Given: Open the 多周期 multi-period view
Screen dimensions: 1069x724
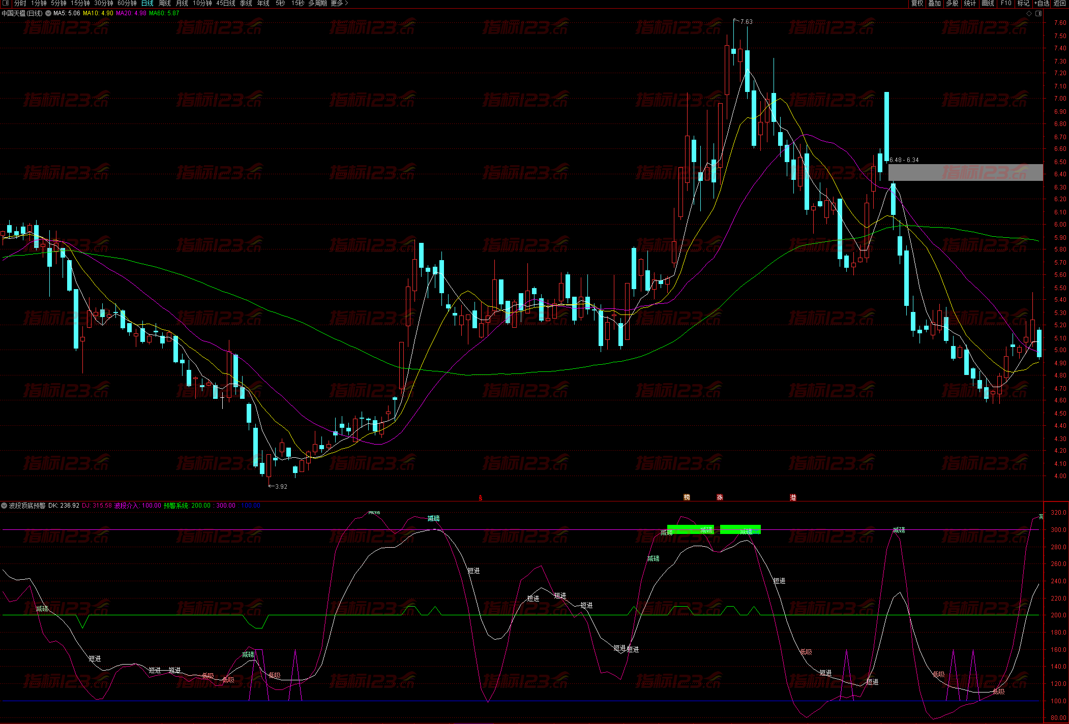Looking at the screenshot, I should [317, 4].
